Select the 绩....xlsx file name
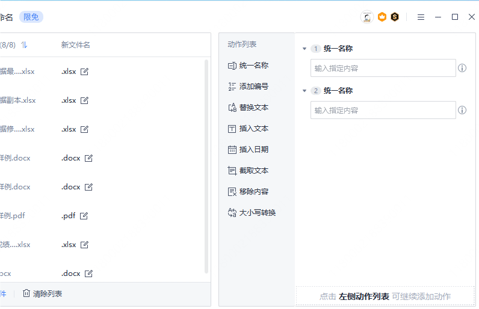This screenshot has height=309, width=479. (x=15, y=245)
